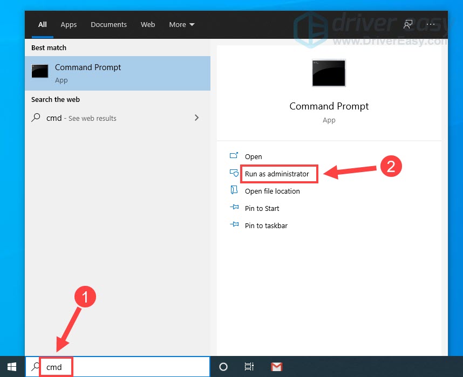The width and height of the screenshot is (463, 377).
Task: Open the Cortana circle icon on taskbar
Action: coord(223,367)
